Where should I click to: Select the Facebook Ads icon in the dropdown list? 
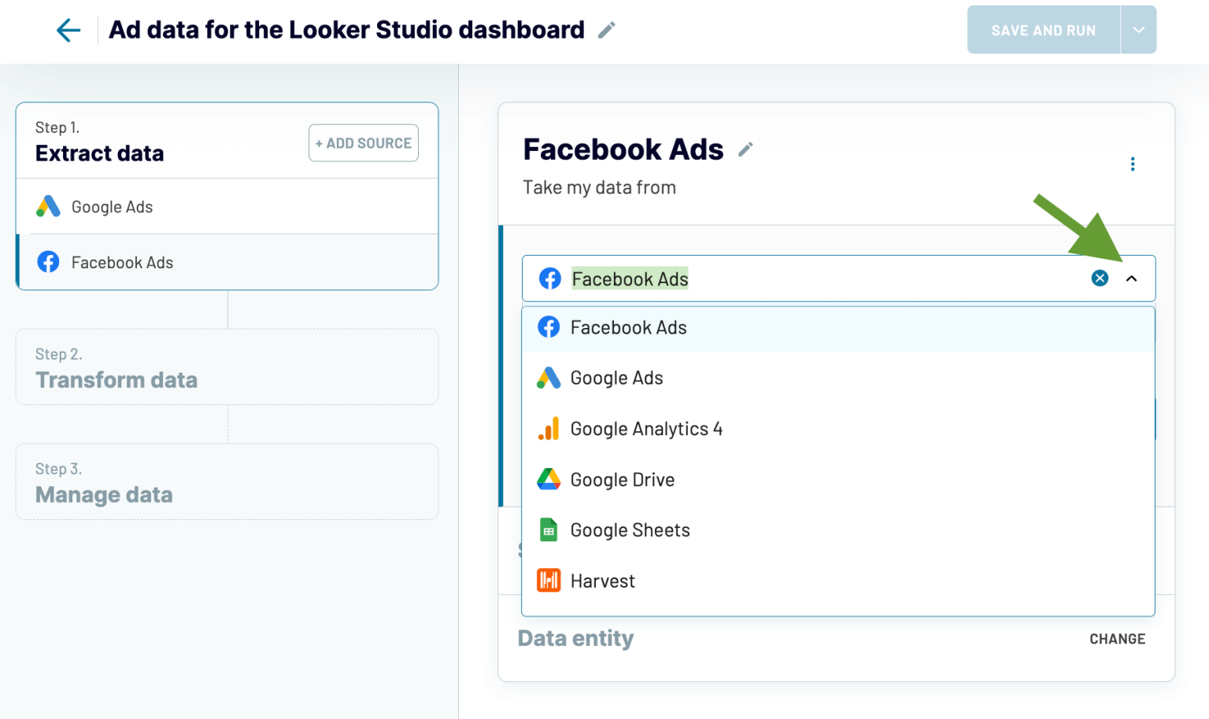[x=549, y=327]
